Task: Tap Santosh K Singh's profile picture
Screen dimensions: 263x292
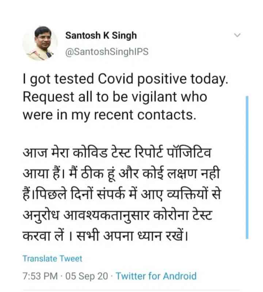Action: 40,43
